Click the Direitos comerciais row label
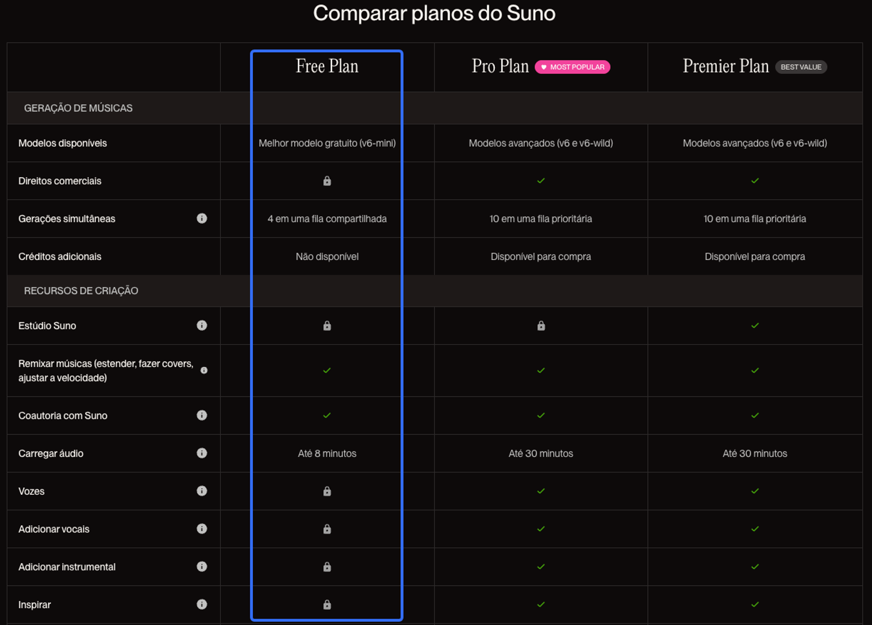The width and height of the screenshot is (872, 625). click(x=60, y=181)
